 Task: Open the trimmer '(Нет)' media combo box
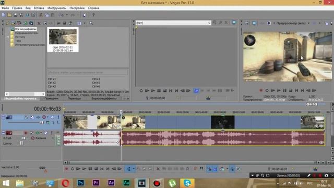point(173,22)
